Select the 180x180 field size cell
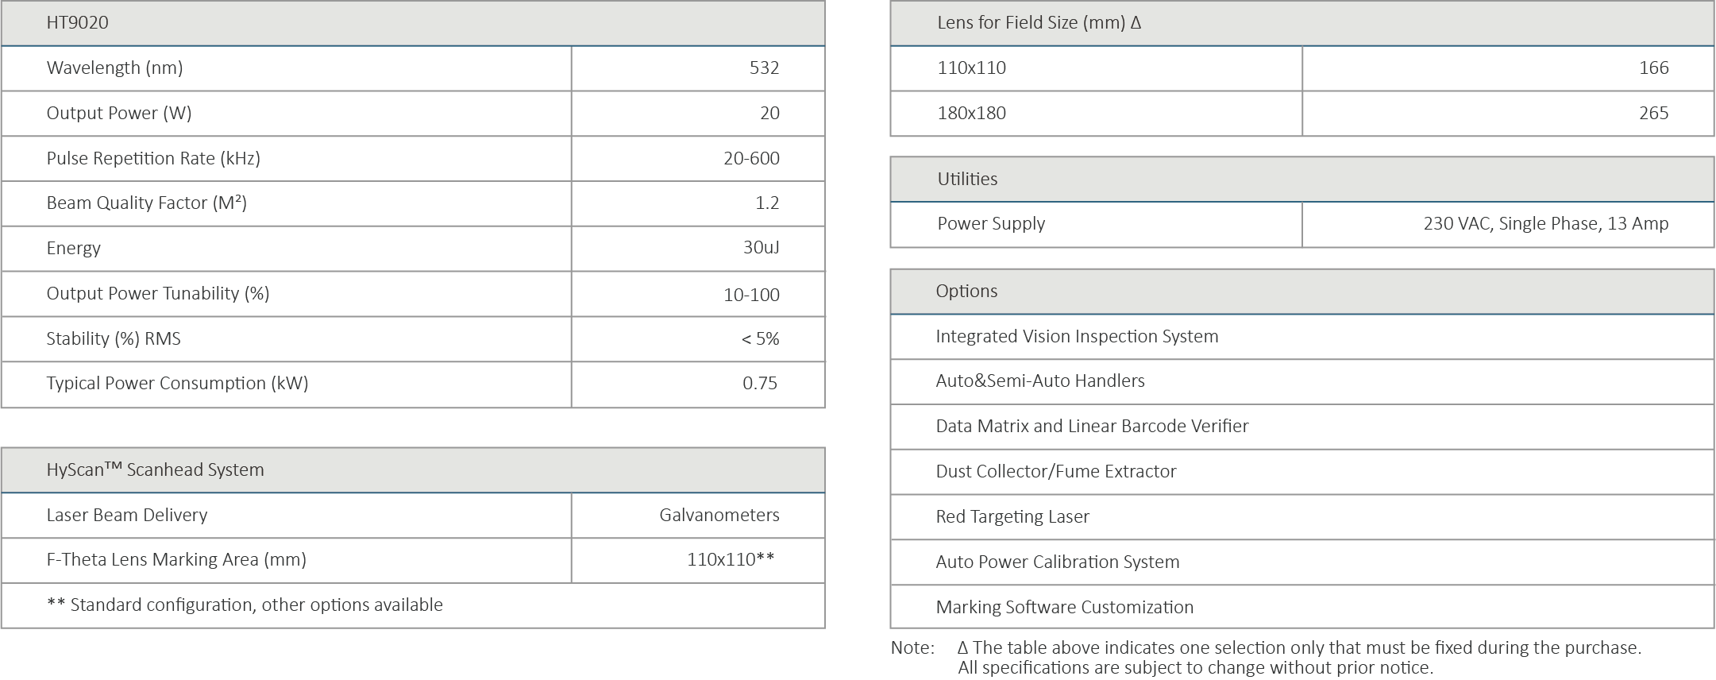The width and height of the screenshot is (1716, 680). [971, 114]
